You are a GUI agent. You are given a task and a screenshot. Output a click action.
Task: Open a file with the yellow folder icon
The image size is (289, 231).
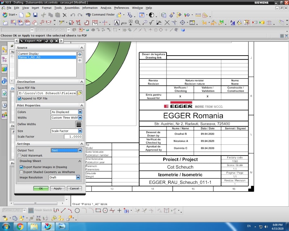(28, 15)
